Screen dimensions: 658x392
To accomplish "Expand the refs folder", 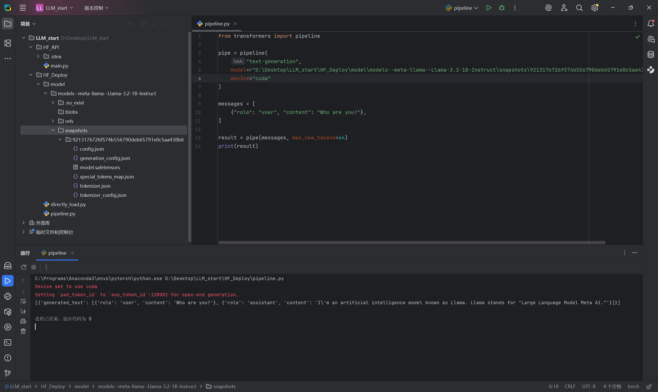I will click(x=53, y=121).
